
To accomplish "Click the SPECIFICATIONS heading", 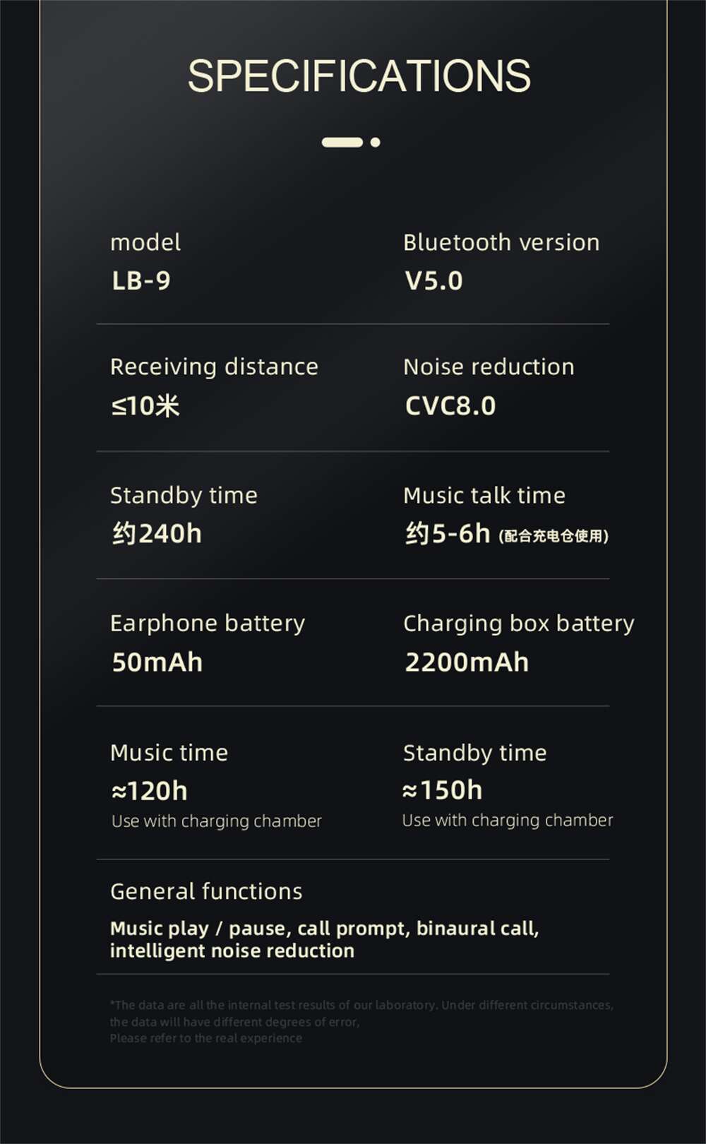I will [359, 76].
